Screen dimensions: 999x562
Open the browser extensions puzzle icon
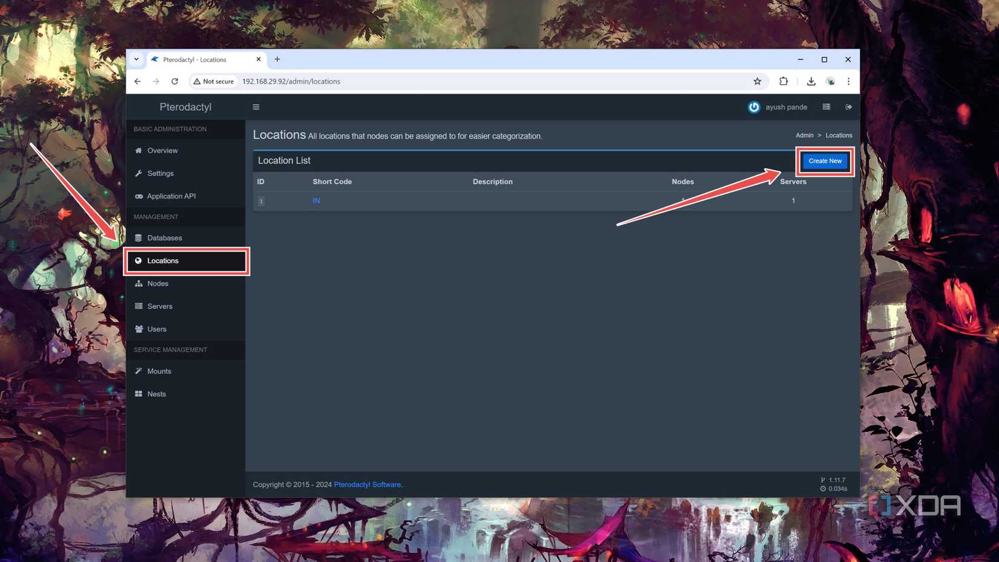(783, 81)
